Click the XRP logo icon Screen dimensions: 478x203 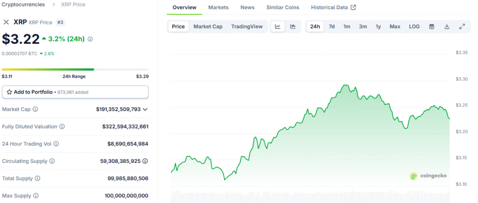point(6,22)
